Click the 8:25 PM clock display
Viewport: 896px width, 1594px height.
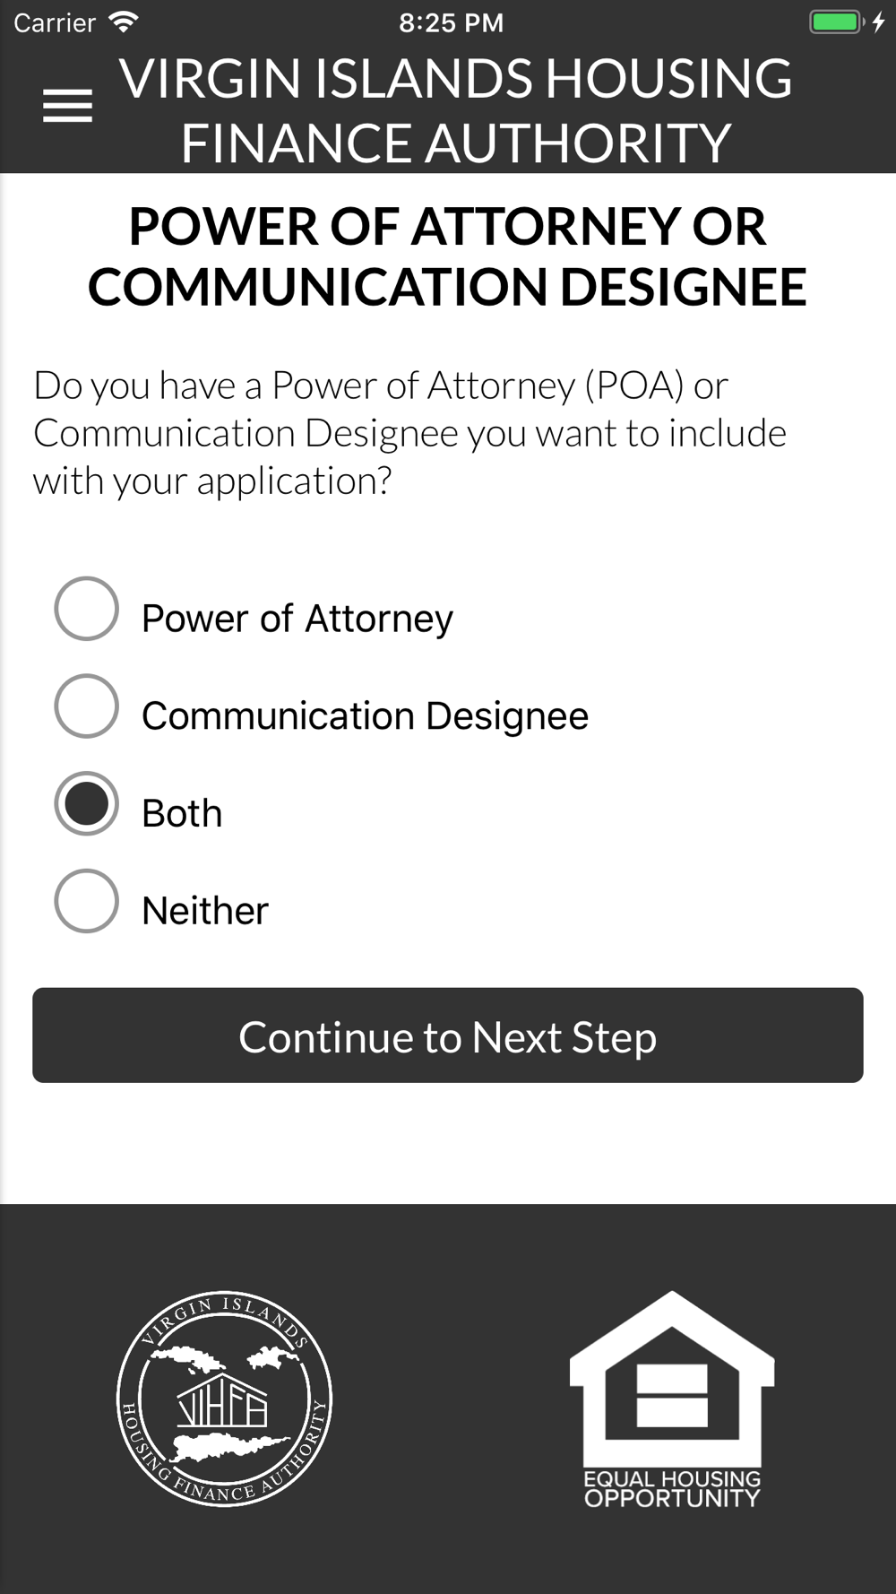pos(452,22)
